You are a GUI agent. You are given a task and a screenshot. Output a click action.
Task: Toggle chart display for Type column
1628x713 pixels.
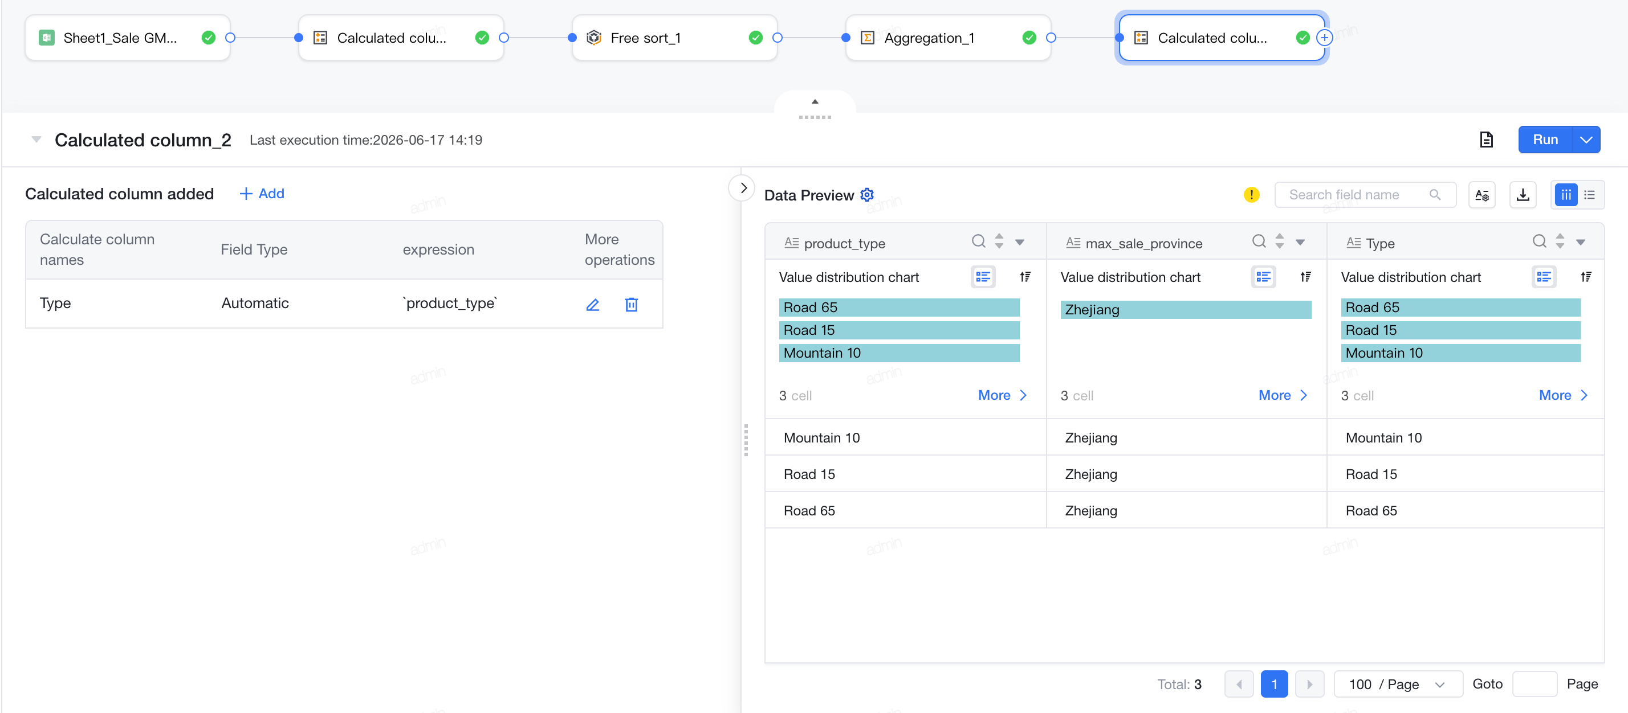1543,277
